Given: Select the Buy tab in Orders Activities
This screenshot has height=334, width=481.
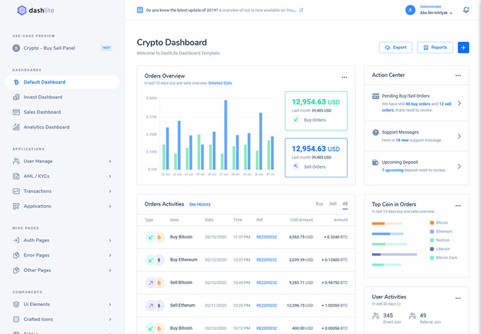Looking at the screenshot, I should [x=319, y=204].
